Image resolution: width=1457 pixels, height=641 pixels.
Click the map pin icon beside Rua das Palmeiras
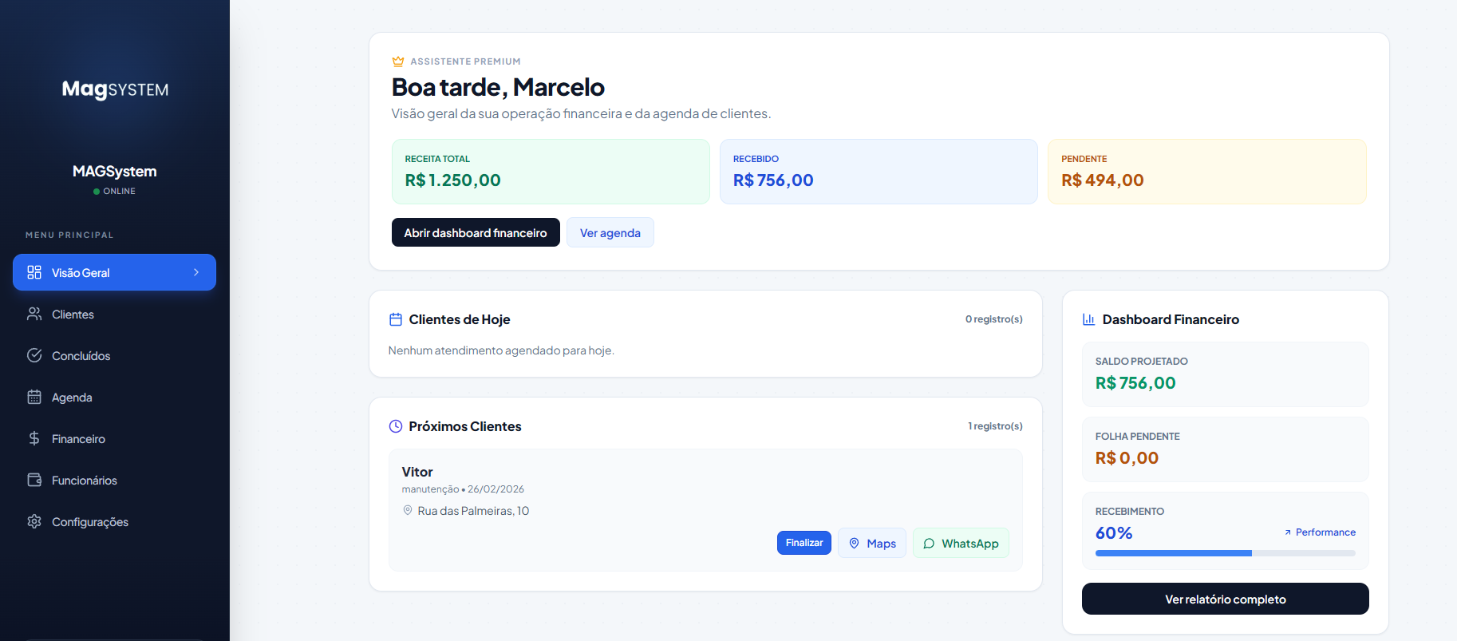click(x=408, y=510)
